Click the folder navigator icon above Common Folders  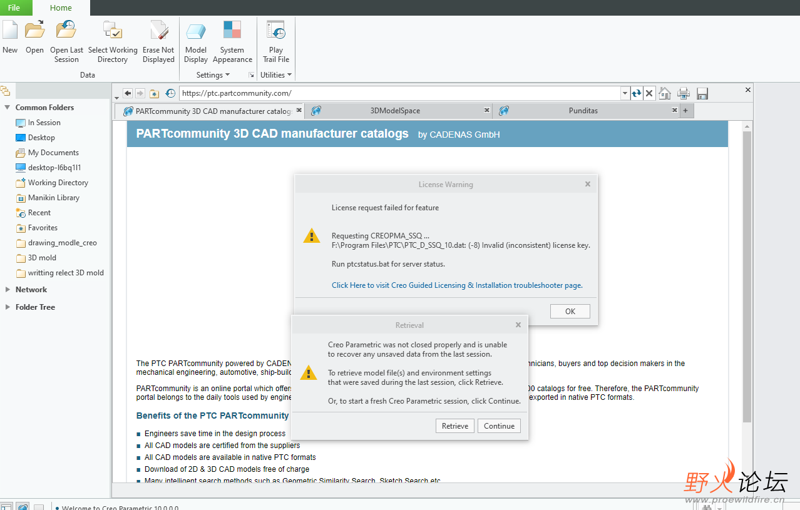pyautogui.click(x=5, y=91)
